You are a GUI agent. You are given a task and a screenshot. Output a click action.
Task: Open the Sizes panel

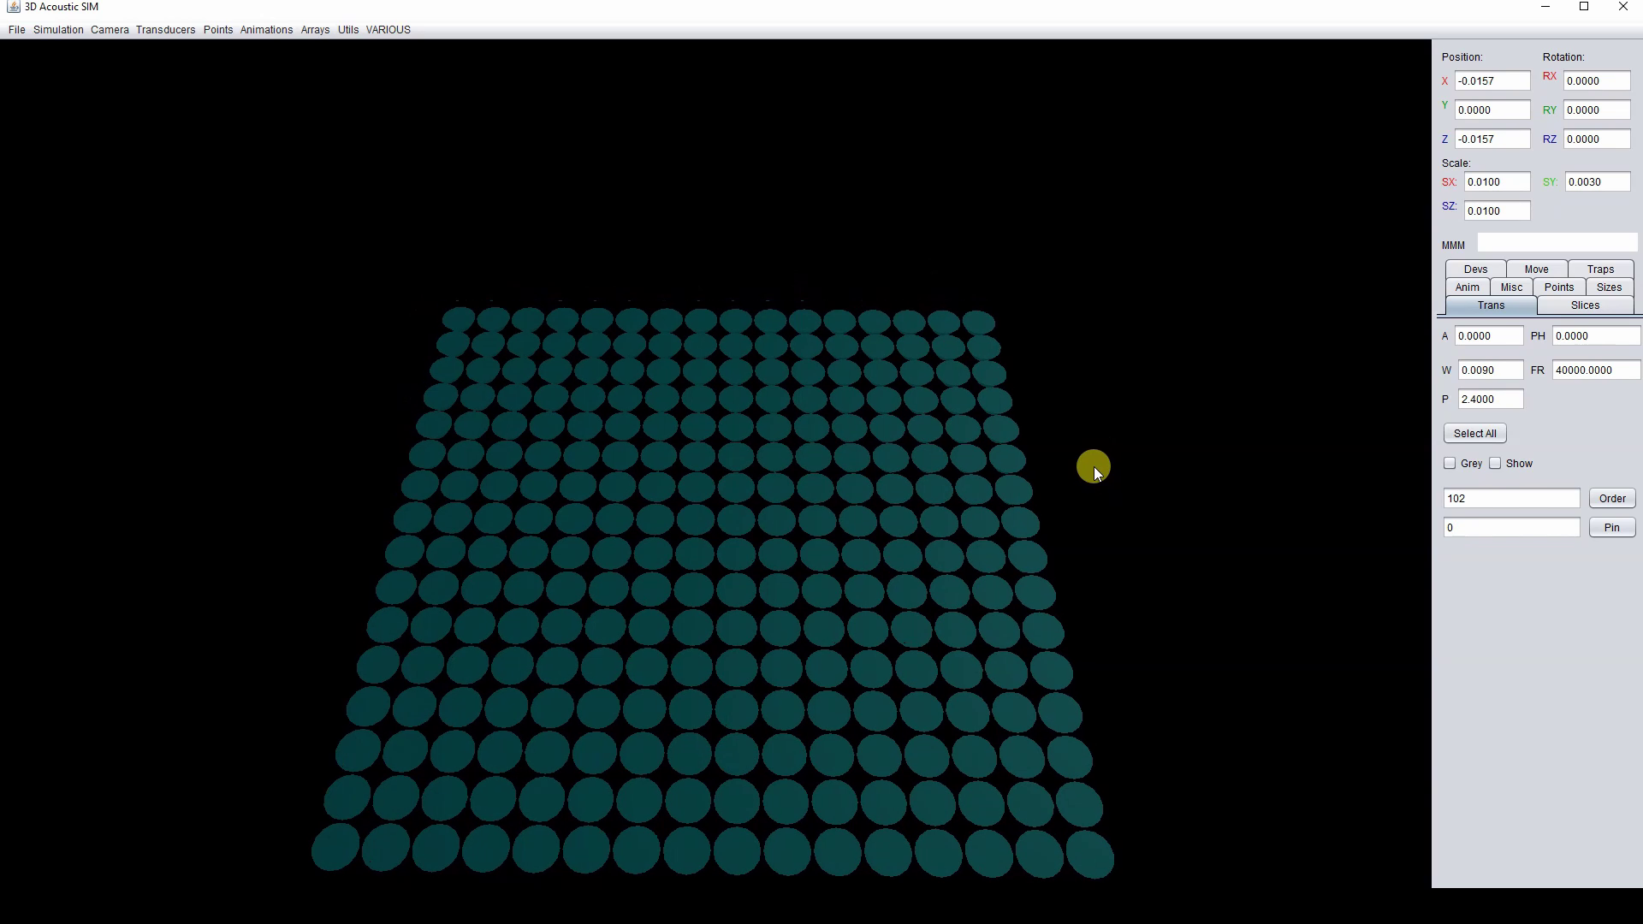pyautogui.click(x=1609, y=287)
